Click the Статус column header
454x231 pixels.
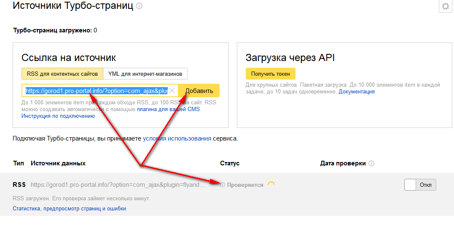point(230,163)
